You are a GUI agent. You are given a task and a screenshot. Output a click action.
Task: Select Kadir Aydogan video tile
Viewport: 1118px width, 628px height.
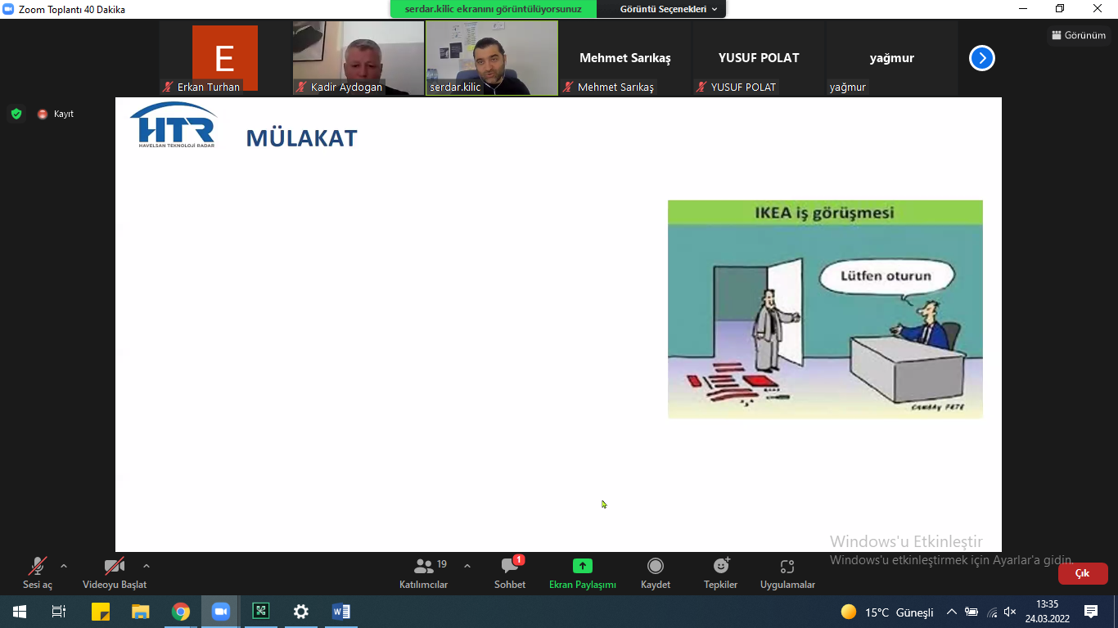click(358, 58)
